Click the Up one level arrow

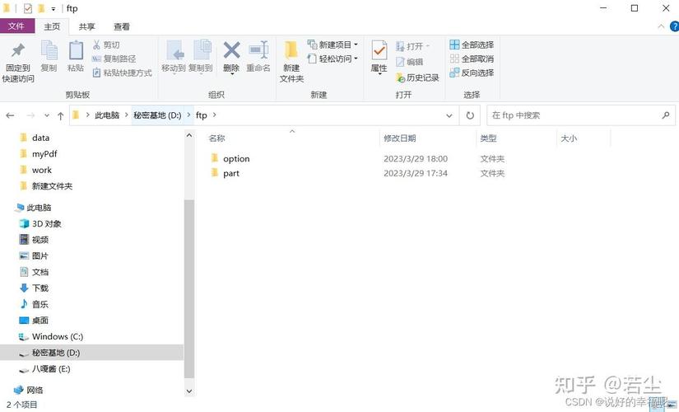point(61,116)
